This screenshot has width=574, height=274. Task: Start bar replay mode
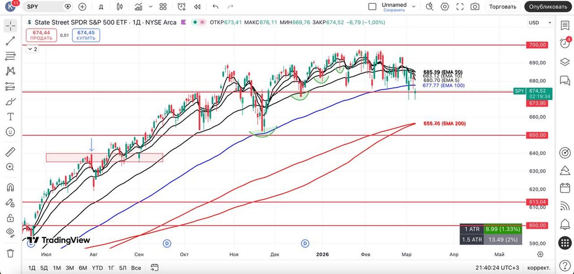tap(197, 7)
